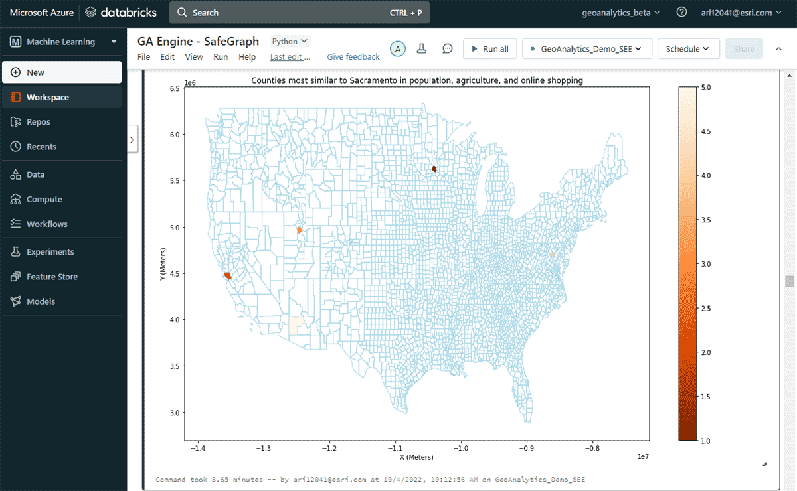
Task: Open the Schedule dropdown
Action: tap(688, 49)
